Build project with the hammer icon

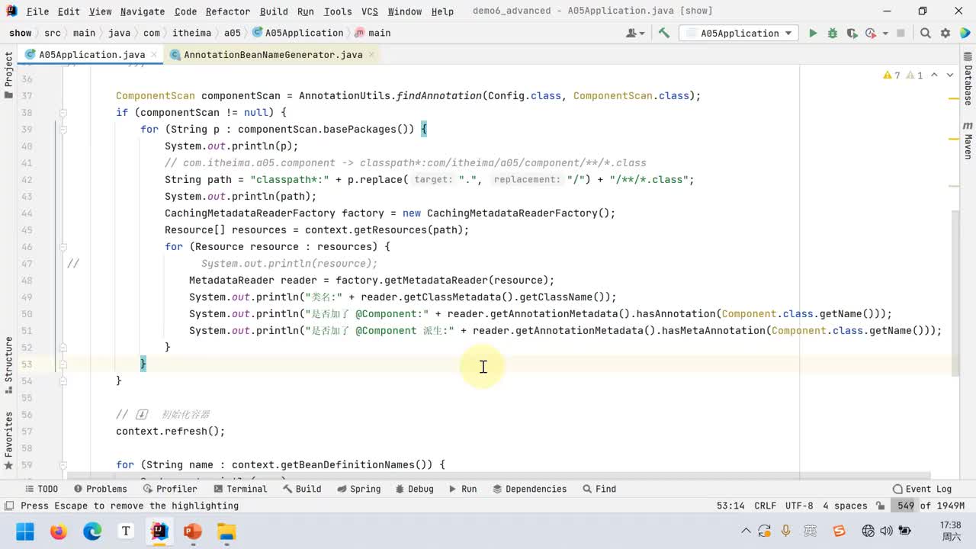pos(664,33)
